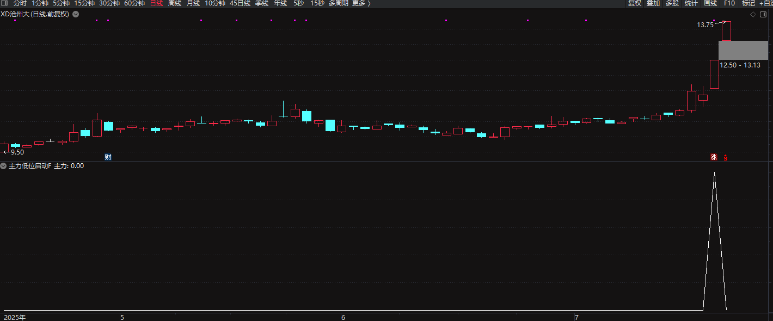Select the 5秒 period tab

click(298, 3)
